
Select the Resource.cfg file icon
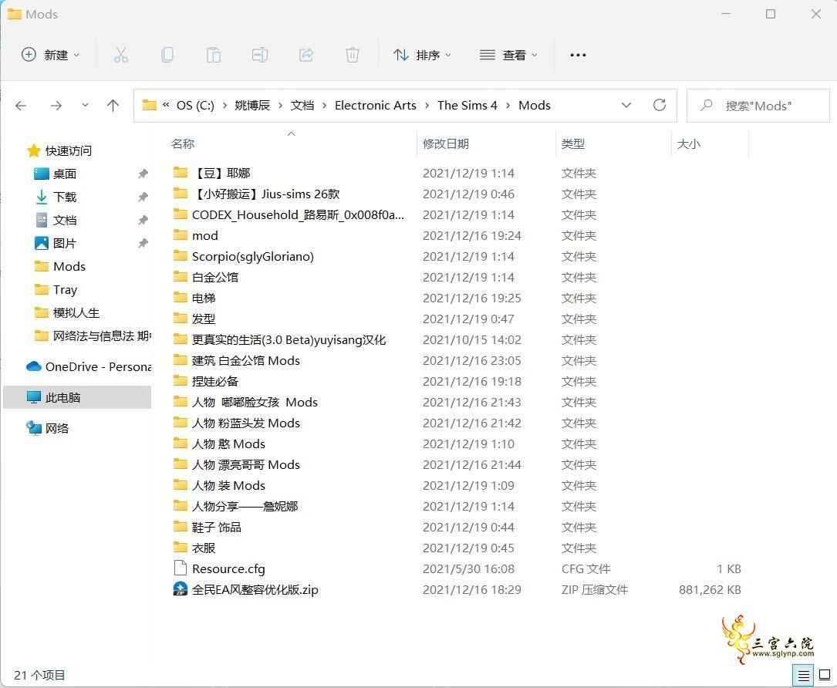tap(181, 568)
